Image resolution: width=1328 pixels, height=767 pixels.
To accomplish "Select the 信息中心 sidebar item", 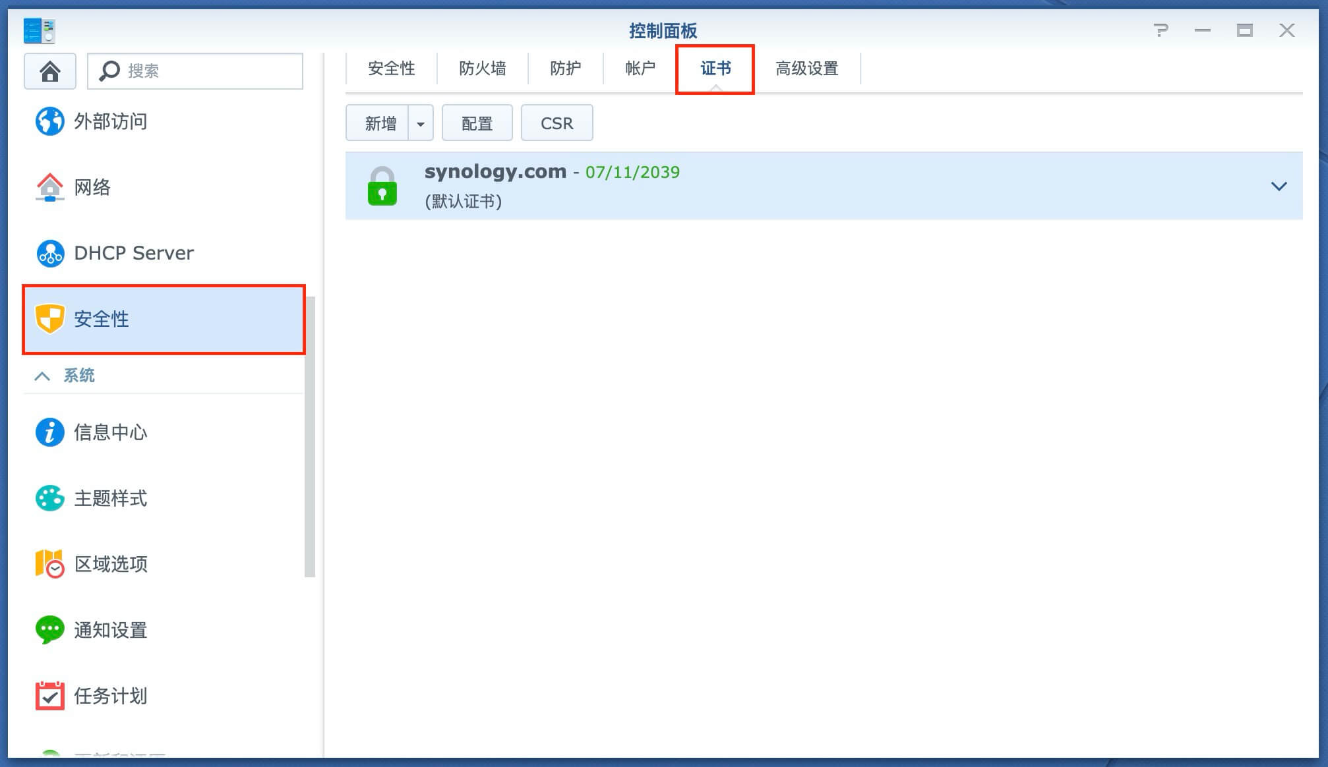I will point(164,432).
